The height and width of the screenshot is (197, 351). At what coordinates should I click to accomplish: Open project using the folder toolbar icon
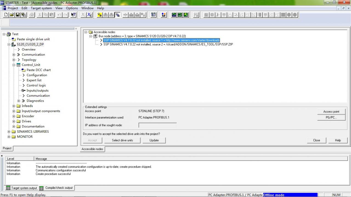click(12, 15)
